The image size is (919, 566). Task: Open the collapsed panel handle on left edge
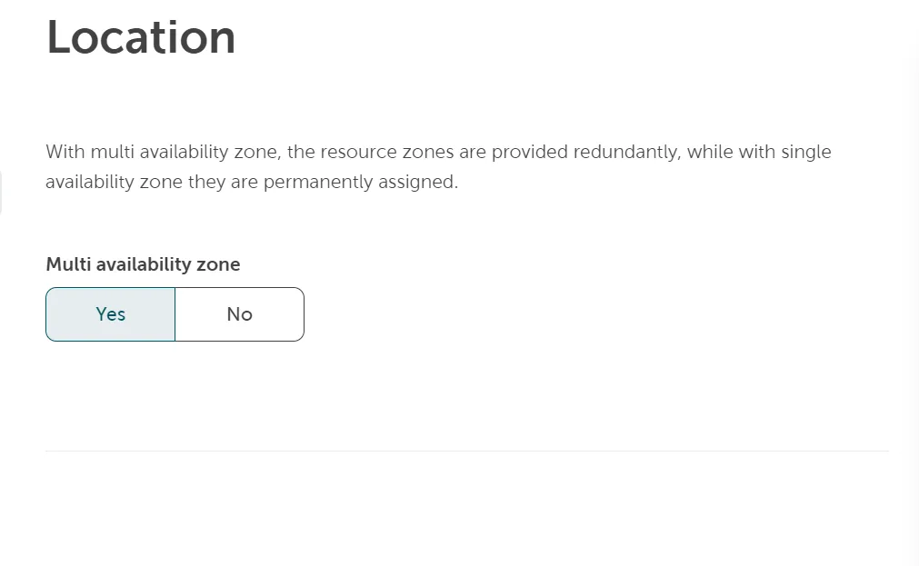[x=3, y=192]
